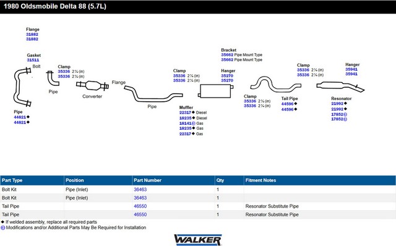Open gasket part number 31511
The height and width of the screenshot is (246, 396).
click(x=33, y=60)
